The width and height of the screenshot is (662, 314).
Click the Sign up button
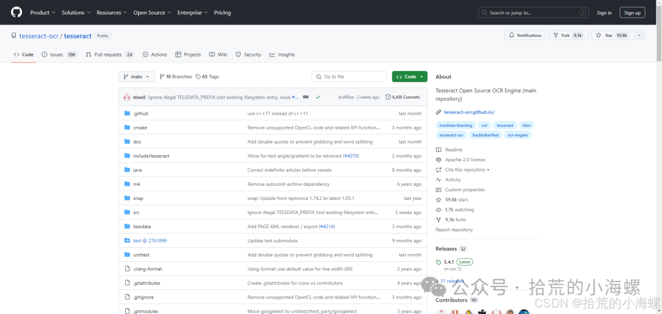632,13
